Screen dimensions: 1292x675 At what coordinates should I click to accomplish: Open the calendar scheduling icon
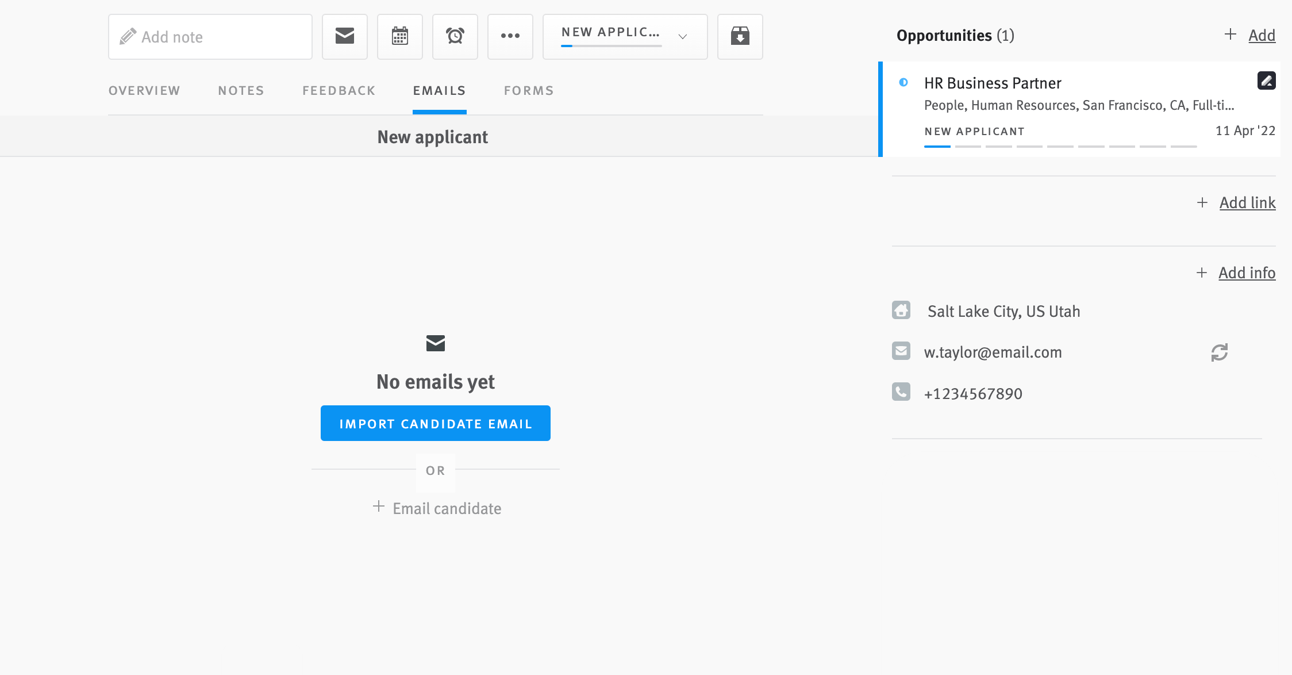(x=399, y=36)
